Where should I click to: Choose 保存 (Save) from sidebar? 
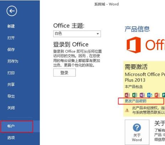(x=11, y=49)
